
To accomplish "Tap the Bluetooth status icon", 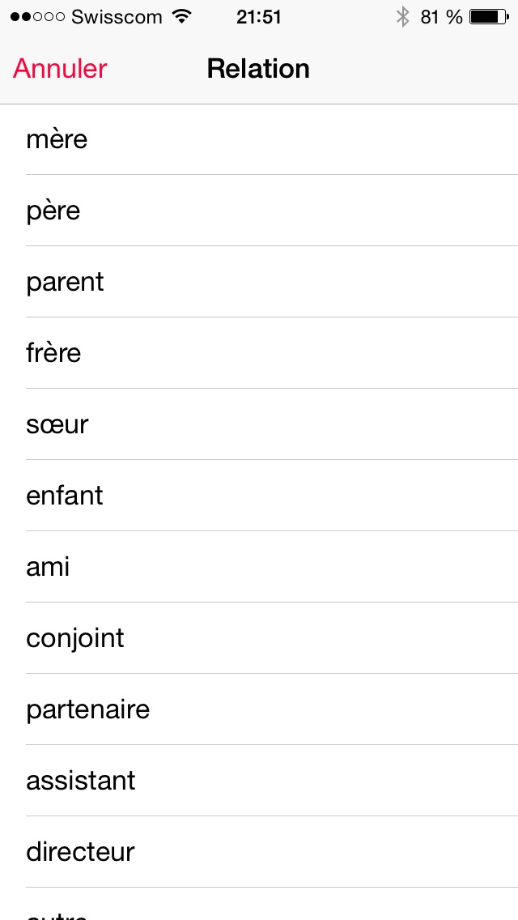I will click(x=402, y=16).
